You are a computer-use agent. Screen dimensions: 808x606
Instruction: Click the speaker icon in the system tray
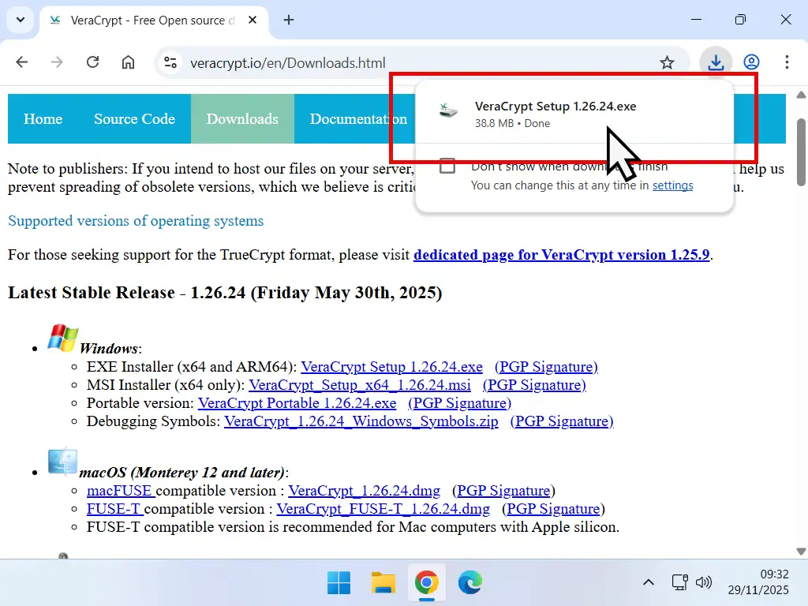click(703, 582)
